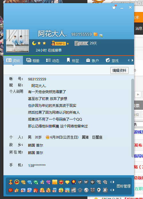Click the SVIP1 penguin badge
This screenshot has width=143, height=199.
58,43
